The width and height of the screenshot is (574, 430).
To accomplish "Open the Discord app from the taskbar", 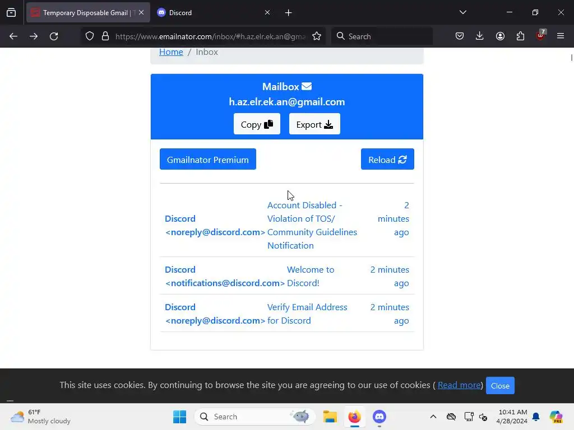I will point(379,417).
